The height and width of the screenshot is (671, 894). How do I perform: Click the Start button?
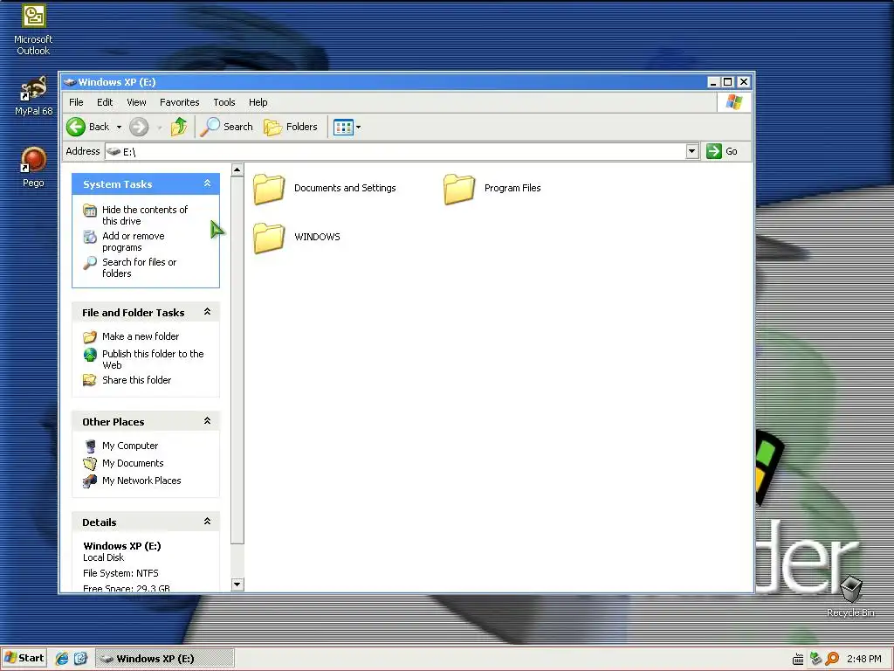24,658
